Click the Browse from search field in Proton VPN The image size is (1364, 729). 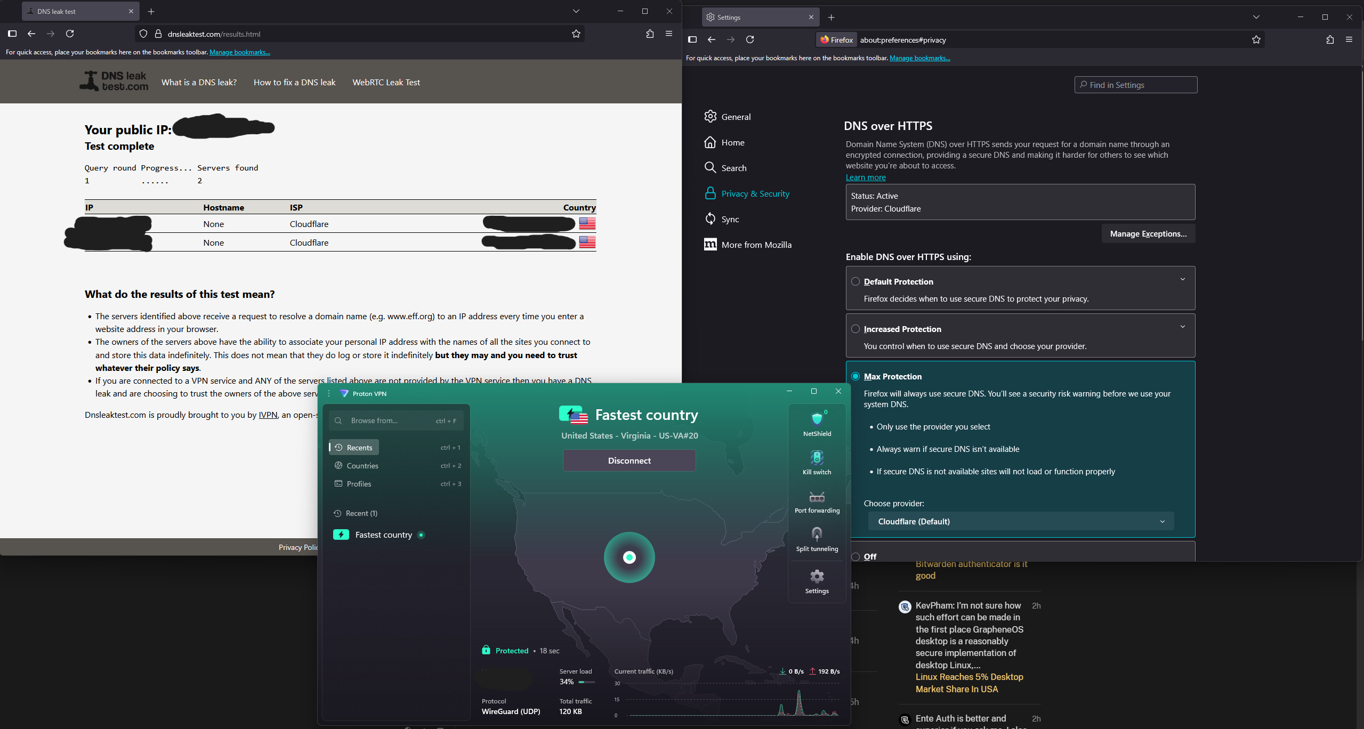tap(396, 420)
